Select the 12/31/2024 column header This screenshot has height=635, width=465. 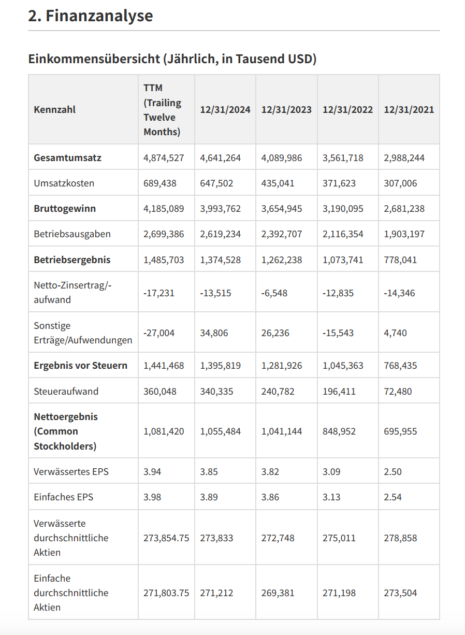pyautogui.click(x=225, y=110)
